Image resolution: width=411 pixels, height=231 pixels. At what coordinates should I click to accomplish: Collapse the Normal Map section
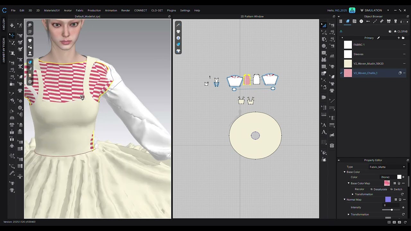(345, 200)
